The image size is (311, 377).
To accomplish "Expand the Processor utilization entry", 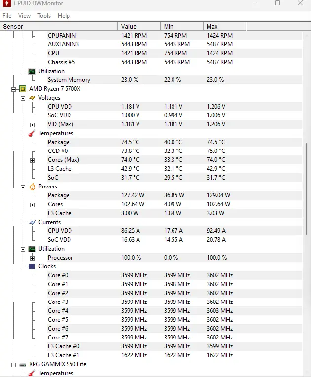I will [32, 258].
